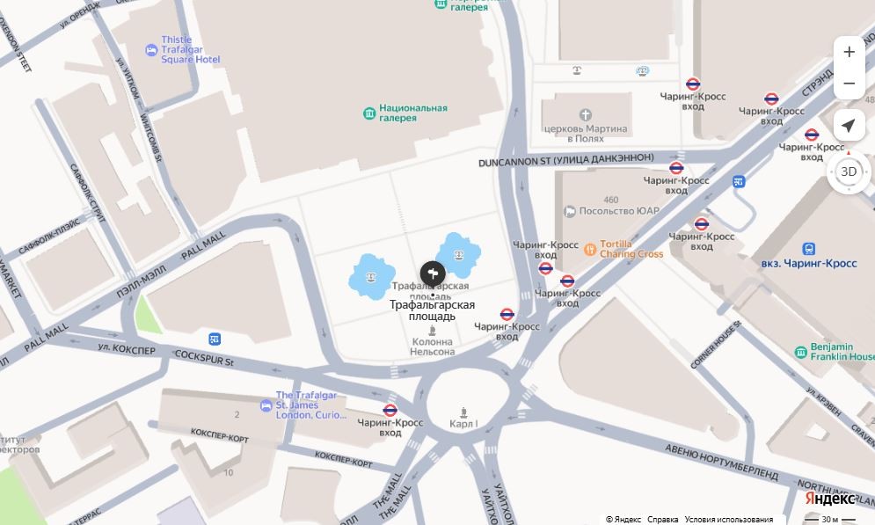
Task: Select the Charing Cross railway station icon
Action: click(808, 249)
